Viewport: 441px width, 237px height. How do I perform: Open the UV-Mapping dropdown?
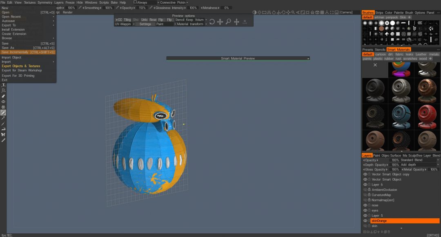[x=125, y=24]
